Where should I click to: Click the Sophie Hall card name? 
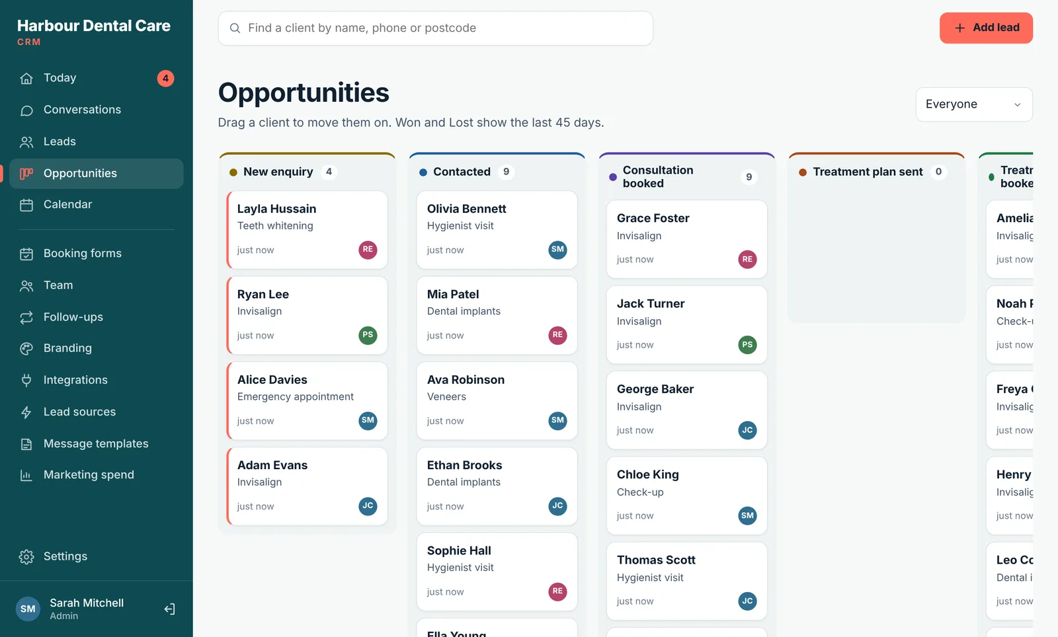(459, 550)
